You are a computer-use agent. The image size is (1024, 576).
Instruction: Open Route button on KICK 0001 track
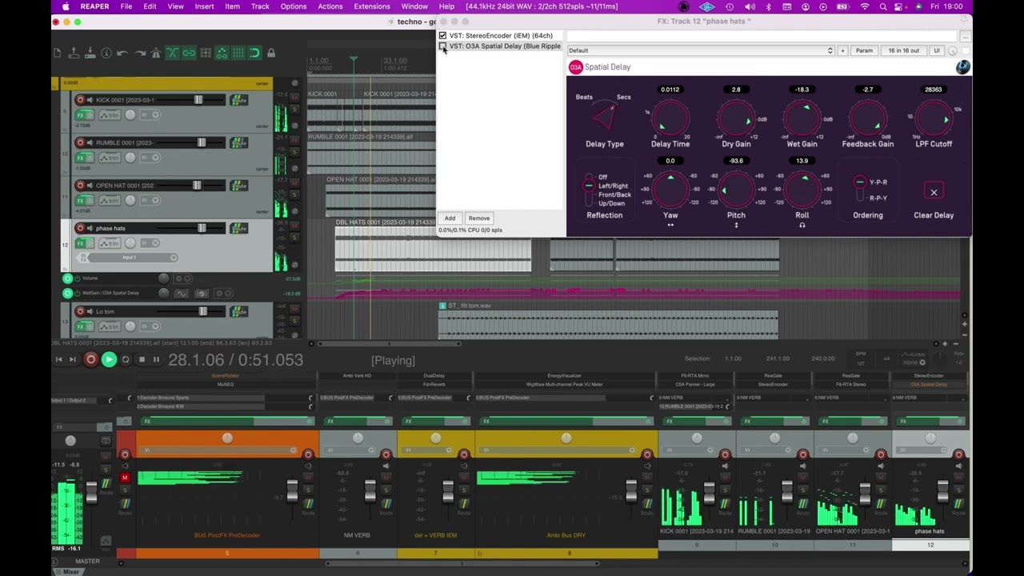click(x=238, y=100)
